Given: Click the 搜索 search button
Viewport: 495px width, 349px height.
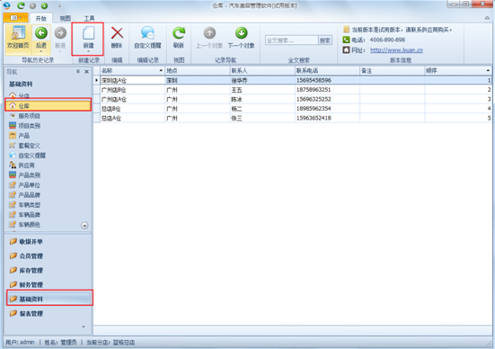Looking at the screenshot, I should pos(325,40).
